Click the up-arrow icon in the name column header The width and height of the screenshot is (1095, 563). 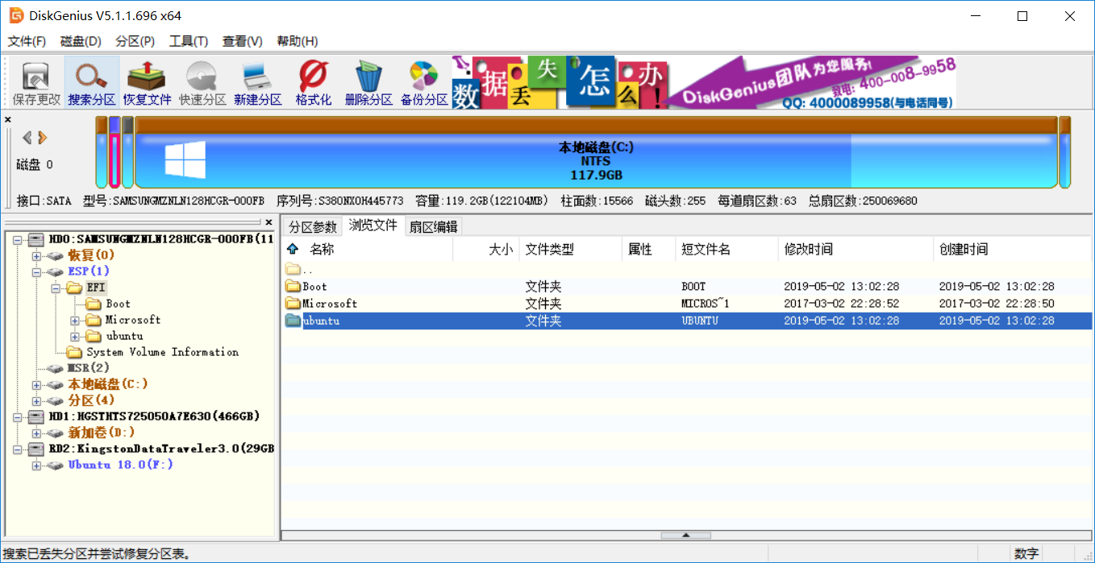[x=293, y=250]
